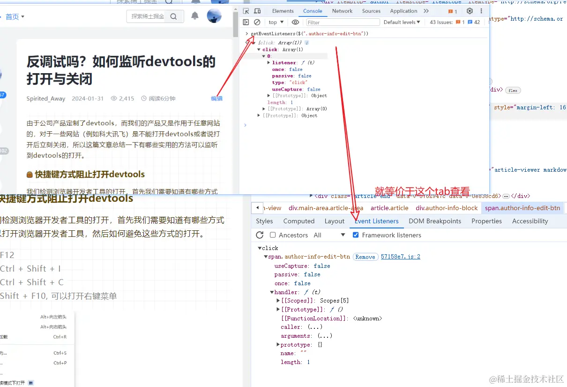Select the inspect element picker icon

tap(246, 11)
